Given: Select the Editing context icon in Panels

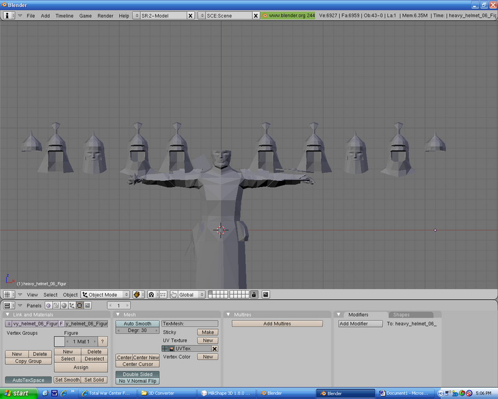Looking at the screenshot, I should tap(80, 305).
